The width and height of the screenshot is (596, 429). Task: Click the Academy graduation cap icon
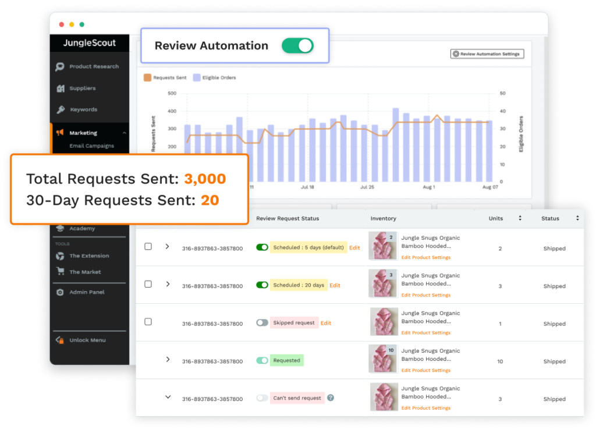tap(60, 228)
